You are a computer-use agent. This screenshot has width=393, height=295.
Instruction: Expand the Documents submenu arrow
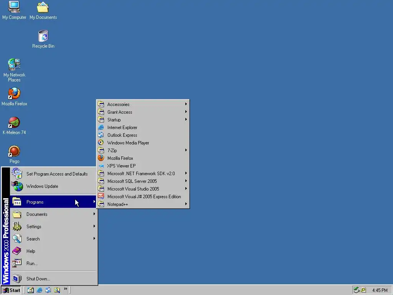tap(94, 214)
